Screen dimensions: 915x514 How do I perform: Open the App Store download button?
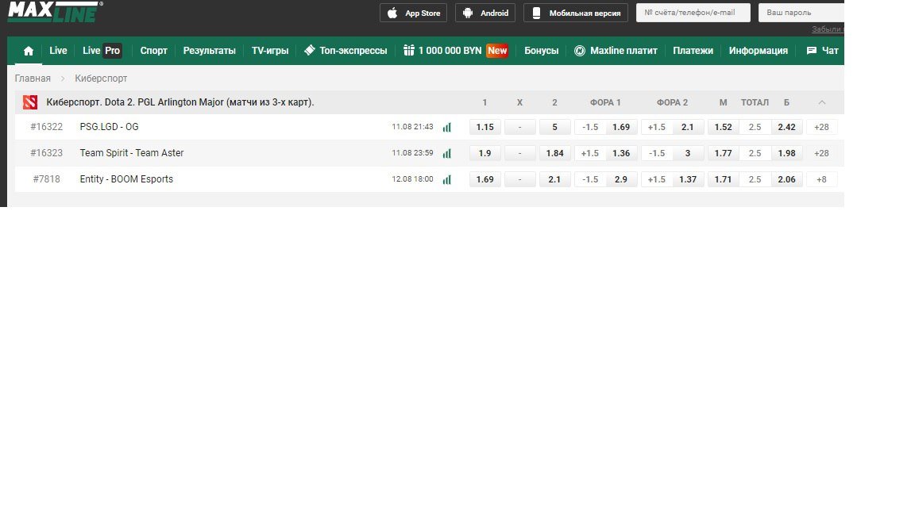[413, 13]
